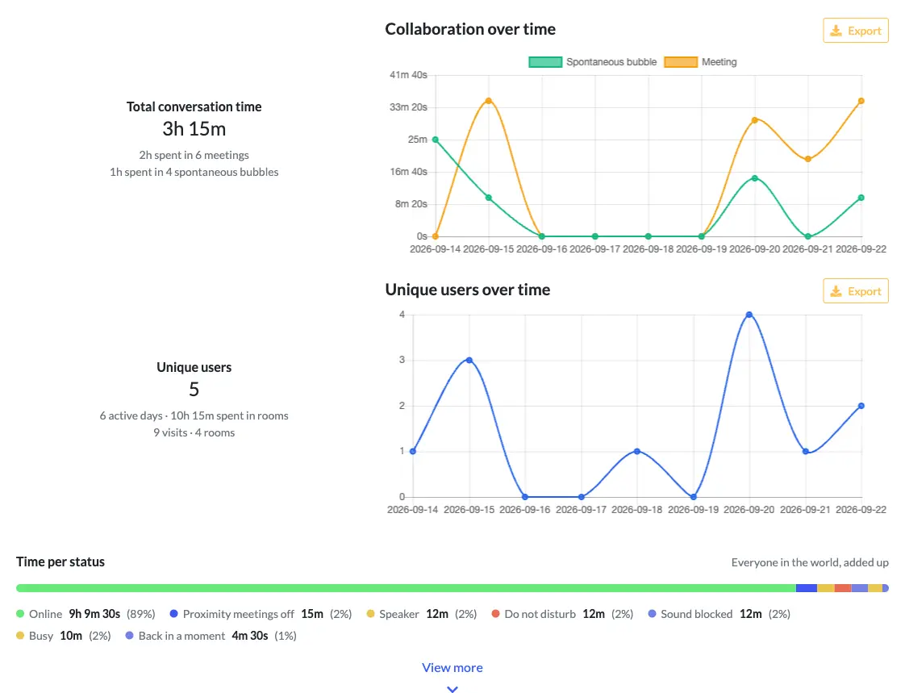Image resolution: width=905 pixels, height=693 pixels.
Task: Click the 'Unique users over time' heading
Action: (468, 290)
